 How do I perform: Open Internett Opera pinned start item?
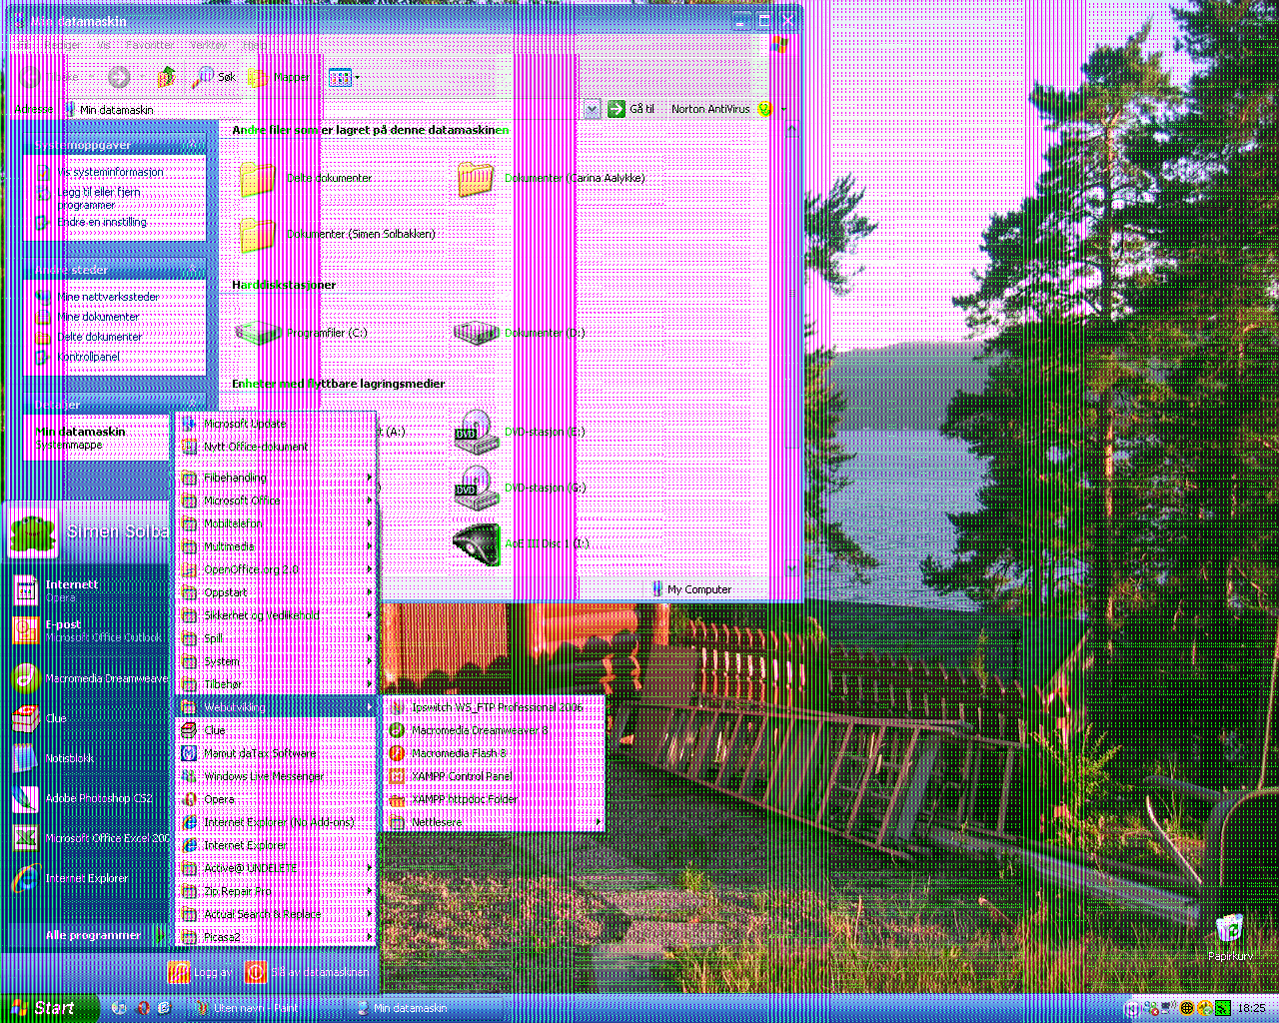(88, 590)
